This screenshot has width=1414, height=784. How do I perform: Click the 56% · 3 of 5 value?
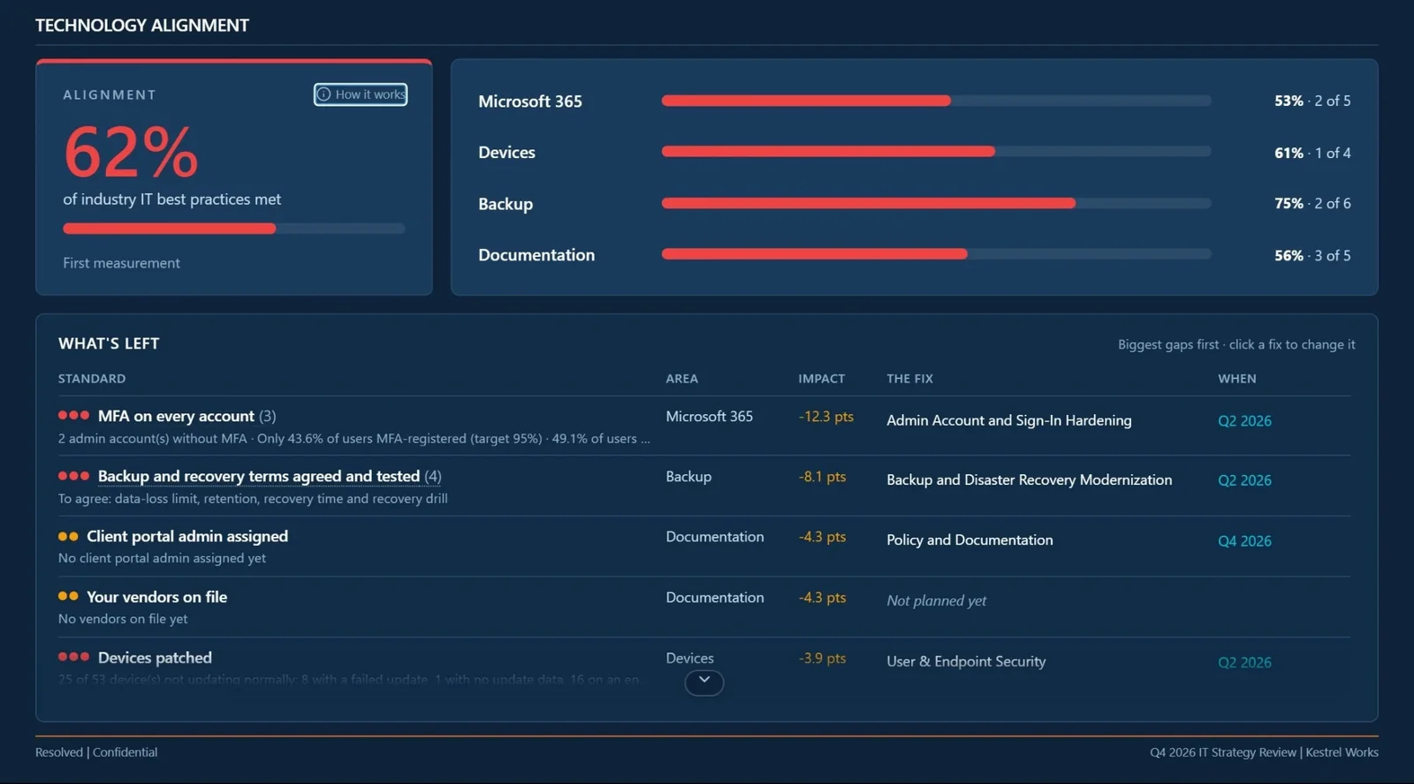point(1312,255)
